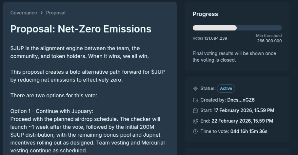Image resolution: width=298 pixels, height=155 pixels.
Task: Click the Proposal: Net-Zero Emissions heading
Action: coord(81,29)
